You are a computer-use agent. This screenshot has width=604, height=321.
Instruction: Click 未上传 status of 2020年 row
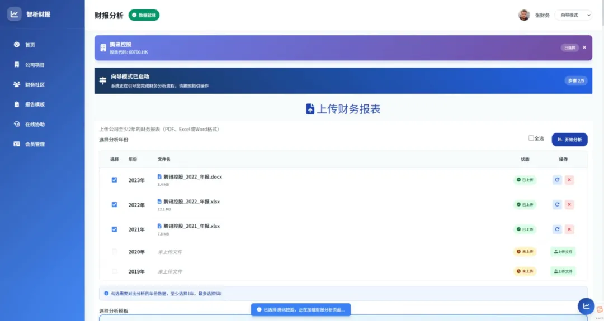pyautogui.click(x=525, y=251)
